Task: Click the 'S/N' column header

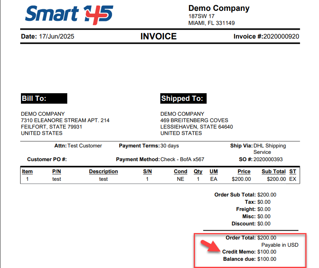Action: [147, 172]
